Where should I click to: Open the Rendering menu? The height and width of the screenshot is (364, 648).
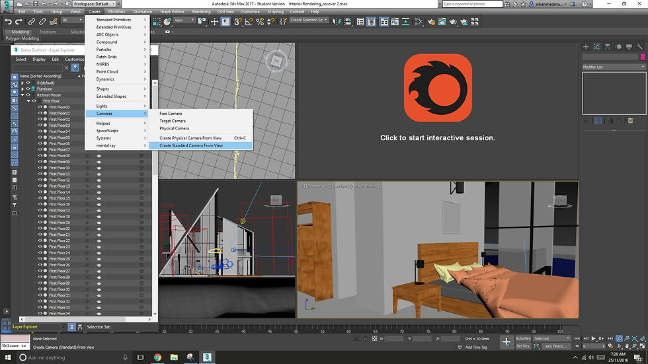pos(201,11)
